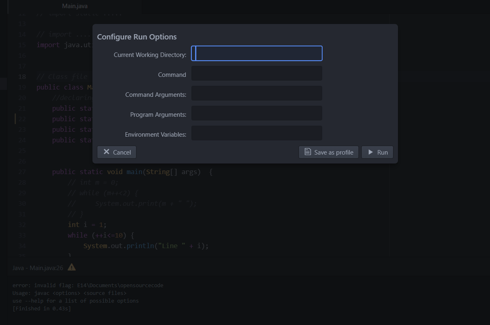Run with the configured options

[x=377, y=152]
